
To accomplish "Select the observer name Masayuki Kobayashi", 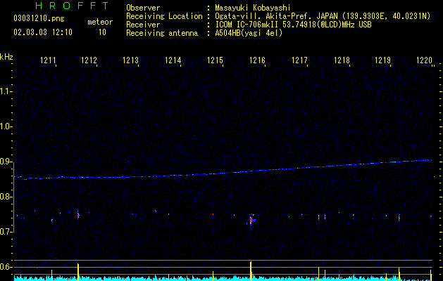I will pos(253,8).
